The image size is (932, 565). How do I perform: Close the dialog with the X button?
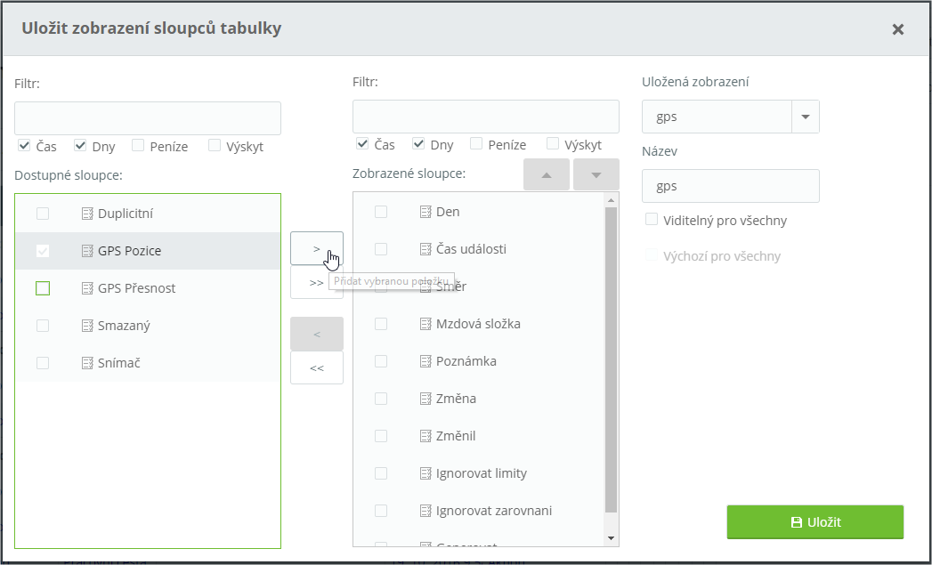tap(897, 29)
